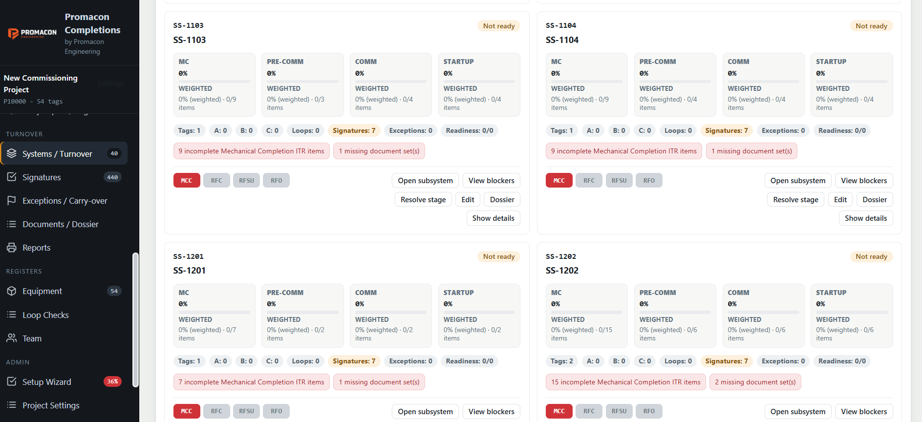This screenshot has height=422, width=922.
Task: Click the Project Settings list icon
Action: click(12, 405)
